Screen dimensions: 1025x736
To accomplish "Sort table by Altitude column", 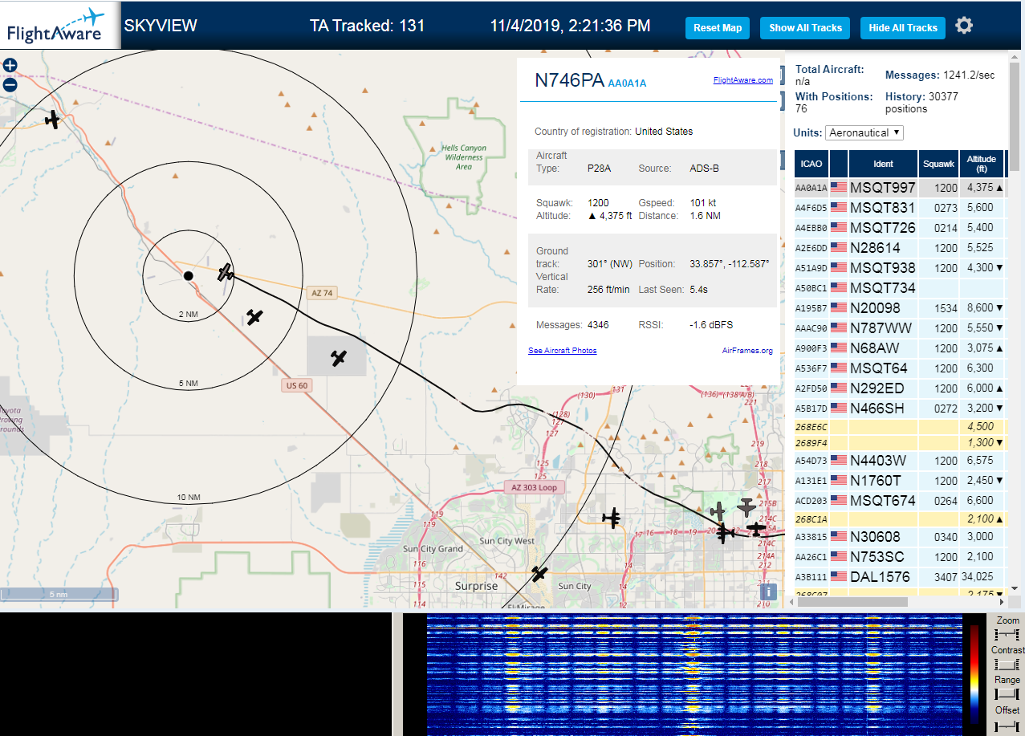I will 981,164.
